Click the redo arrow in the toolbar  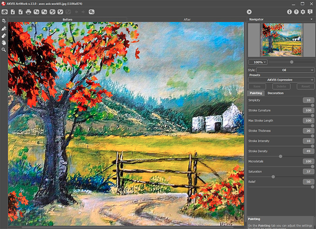[83, 12]
